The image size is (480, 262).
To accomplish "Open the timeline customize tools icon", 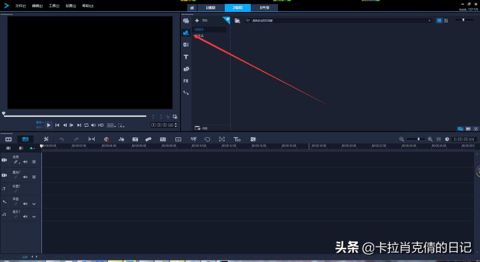I will [x=46, y=139].
